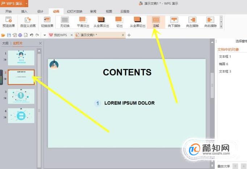Viewport: 247px width, 169px height.
Task: Open the 设计 Design ribbon tab
Action: click(40, 11)
